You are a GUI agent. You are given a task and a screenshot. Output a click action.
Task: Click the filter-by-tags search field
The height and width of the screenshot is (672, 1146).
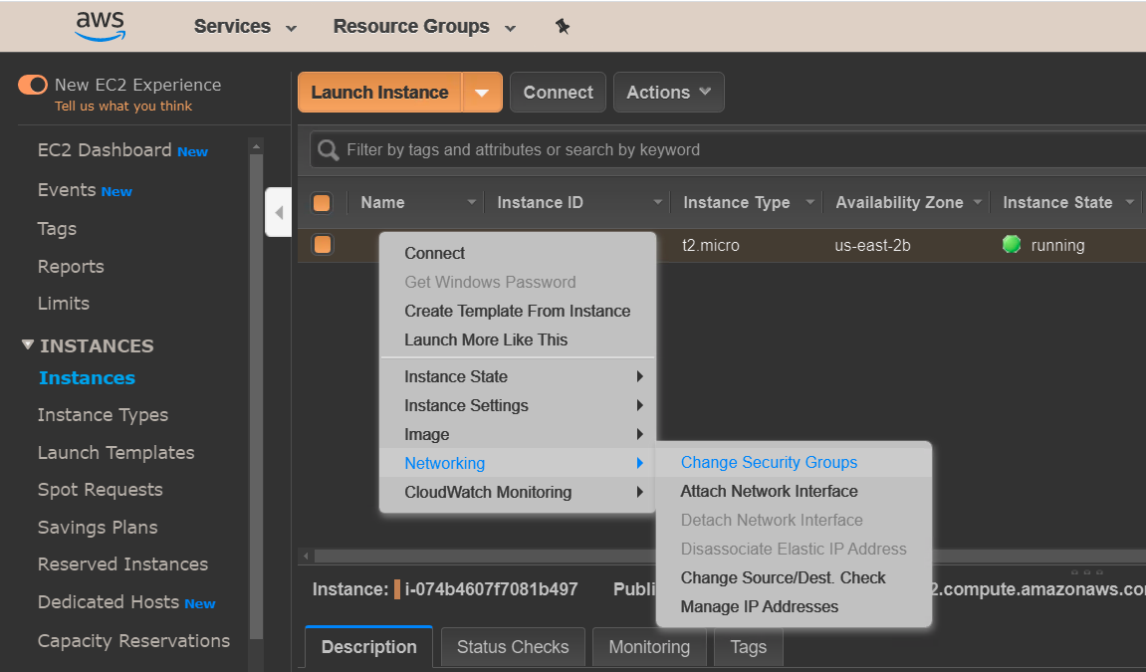[x=597, y=149]
